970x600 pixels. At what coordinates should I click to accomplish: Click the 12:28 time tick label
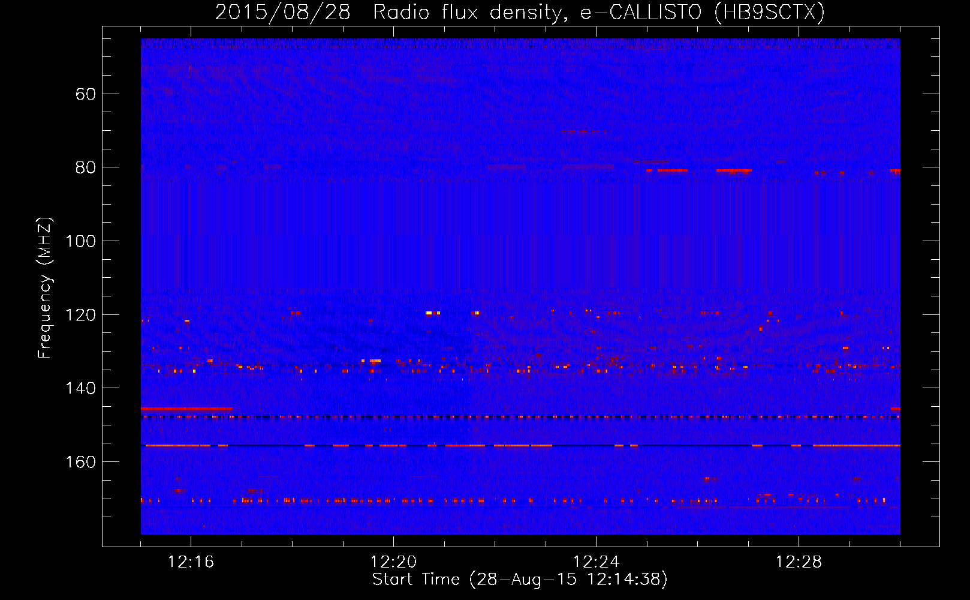[x=799, y=562]
